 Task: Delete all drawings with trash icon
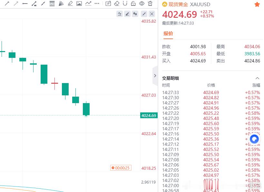(x=150, y=4)
